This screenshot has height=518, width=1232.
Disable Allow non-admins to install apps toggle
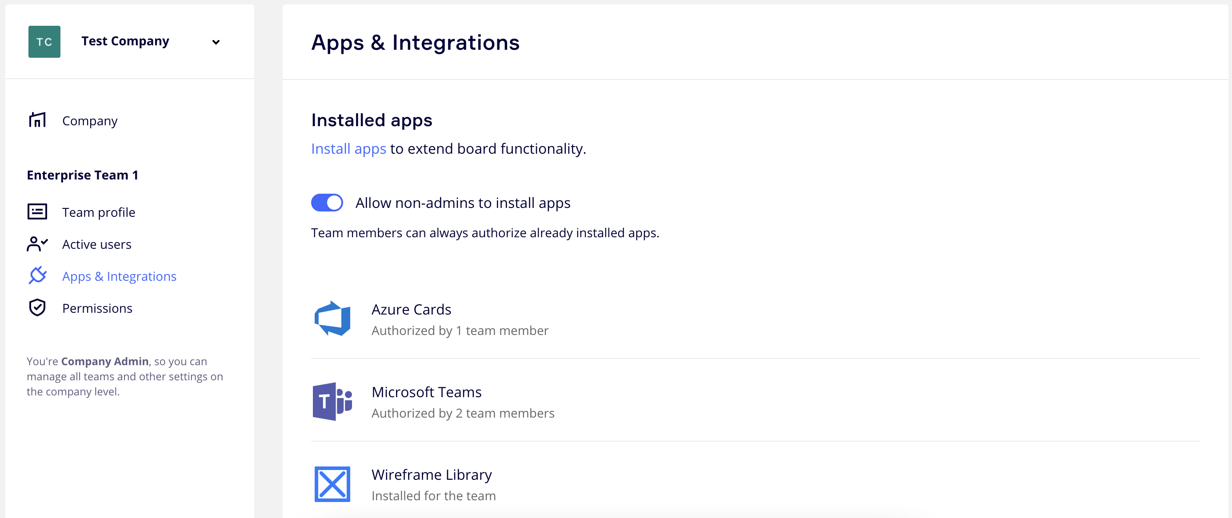coord(327,203)
